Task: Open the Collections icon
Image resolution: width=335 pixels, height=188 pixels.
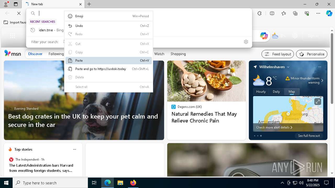Action: 295,13
